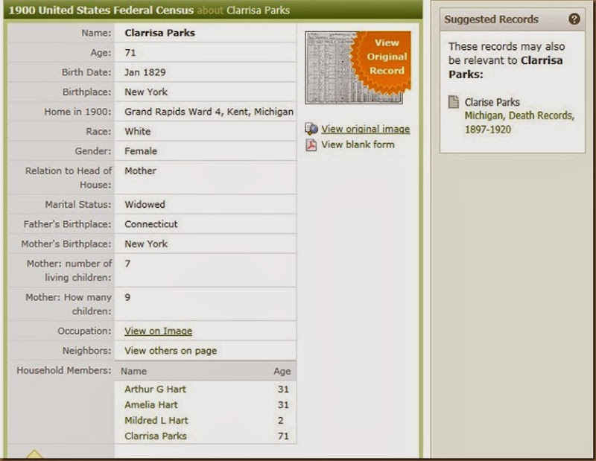This screenshot has width=596, height=461.
Task: Click the how many children value 9
Action: [127, 297]
